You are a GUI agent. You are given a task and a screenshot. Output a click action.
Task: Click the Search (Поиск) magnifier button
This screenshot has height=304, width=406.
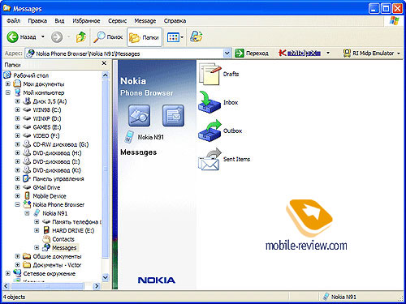(x=108, y=37)
